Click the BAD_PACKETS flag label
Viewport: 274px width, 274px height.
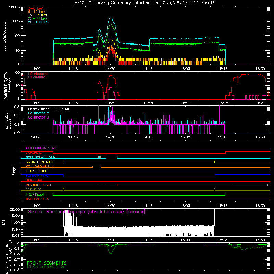point(37,199)
